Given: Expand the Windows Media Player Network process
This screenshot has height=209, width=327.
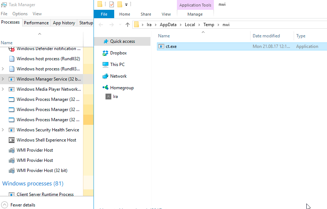Looking at the screenshot, I should (3, 89).
